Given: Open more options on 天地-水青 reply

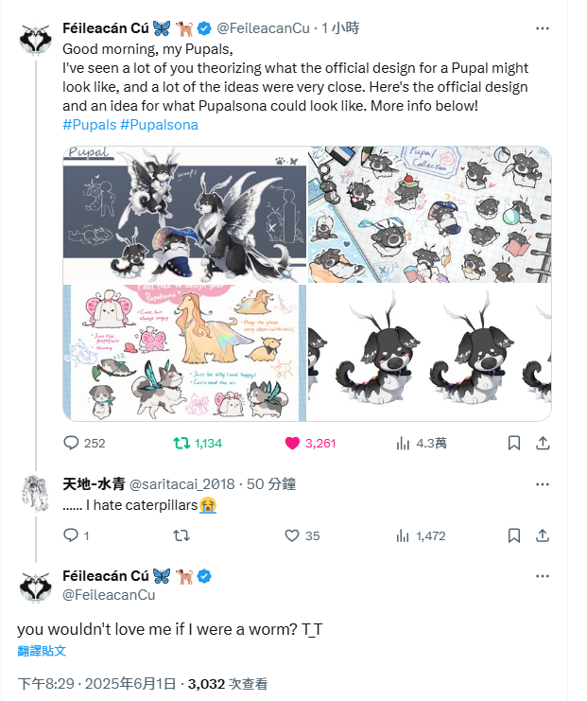Looking at the screenshot, I should pyautogui.click(x=543, y=484).
